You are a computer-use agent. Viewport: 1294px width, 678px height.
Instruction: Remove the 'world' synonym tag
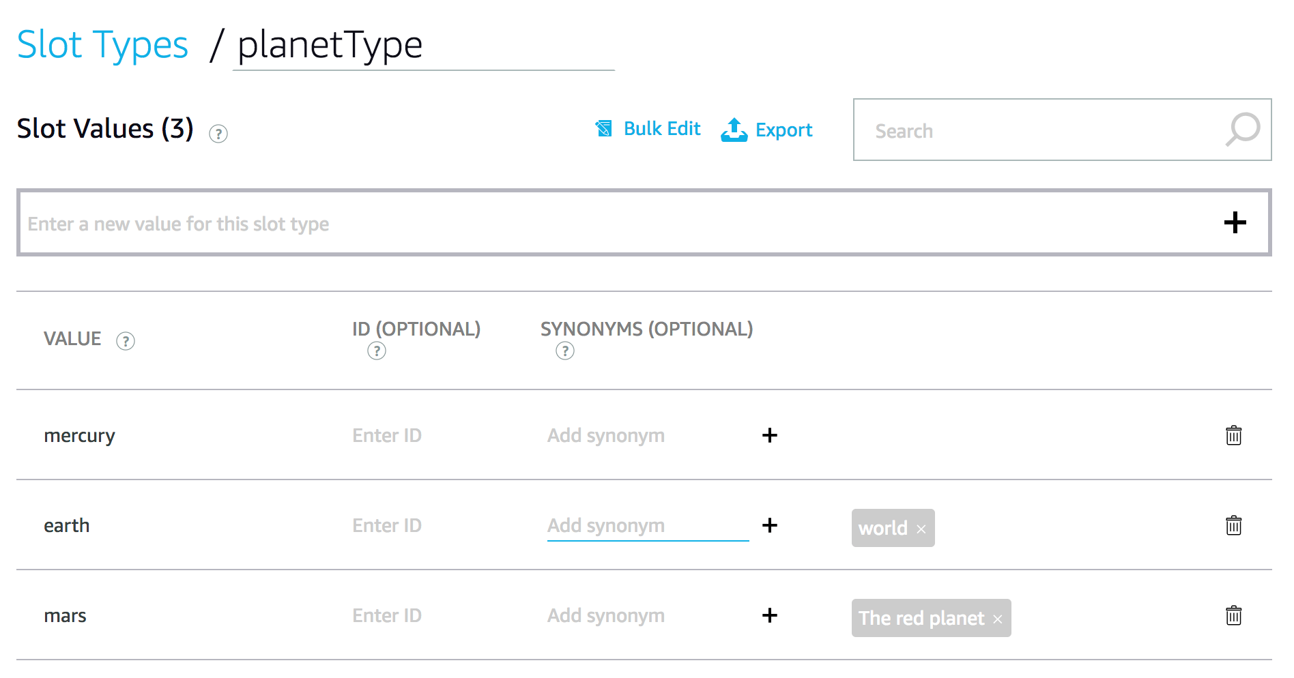[x=921, y=529]
